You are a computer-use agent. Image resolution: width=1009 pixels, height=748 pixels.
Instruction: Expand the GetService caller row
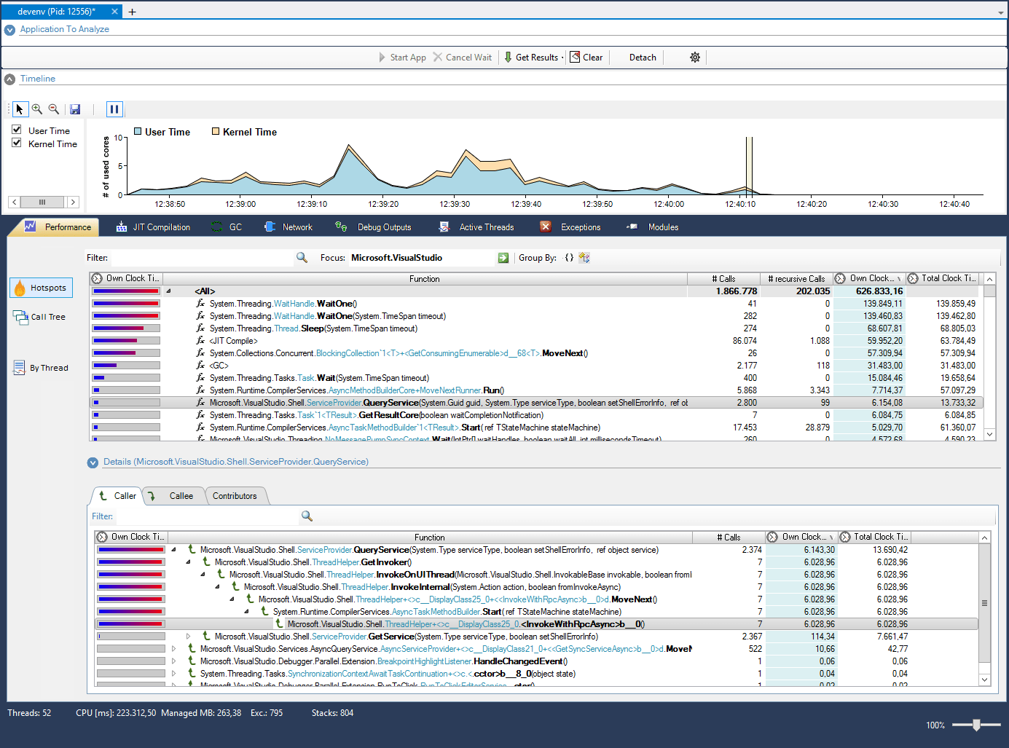(188, 637)
